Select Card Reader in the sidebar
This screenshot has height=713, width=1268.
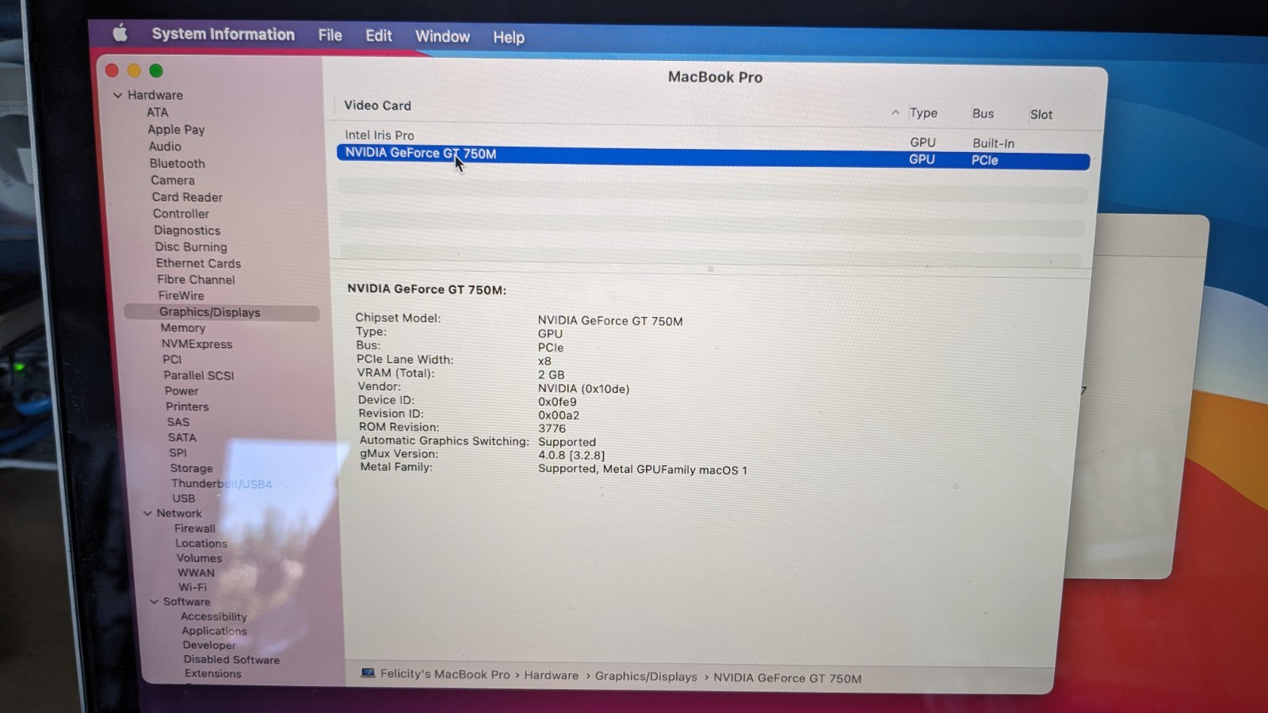[187, 197]
